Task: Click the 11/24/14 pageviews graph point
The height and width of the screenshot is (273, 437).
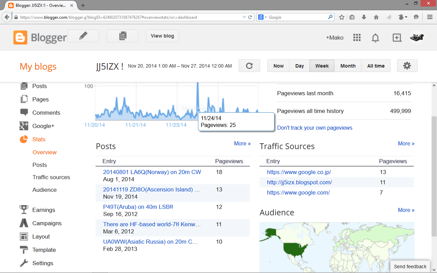Action: (198, 110)
